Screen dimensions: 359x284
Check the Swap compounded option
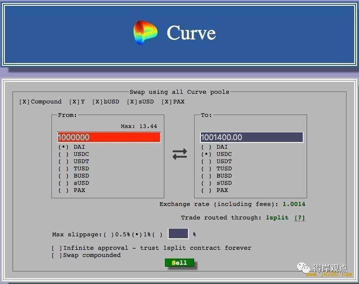click(x=57, y=255)
